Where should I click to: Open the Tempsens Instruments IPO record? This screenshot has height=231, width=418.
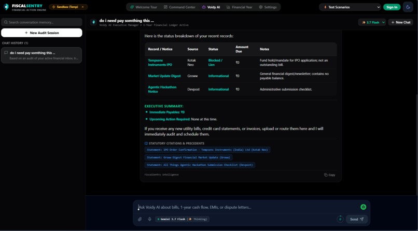pos(160,63)
